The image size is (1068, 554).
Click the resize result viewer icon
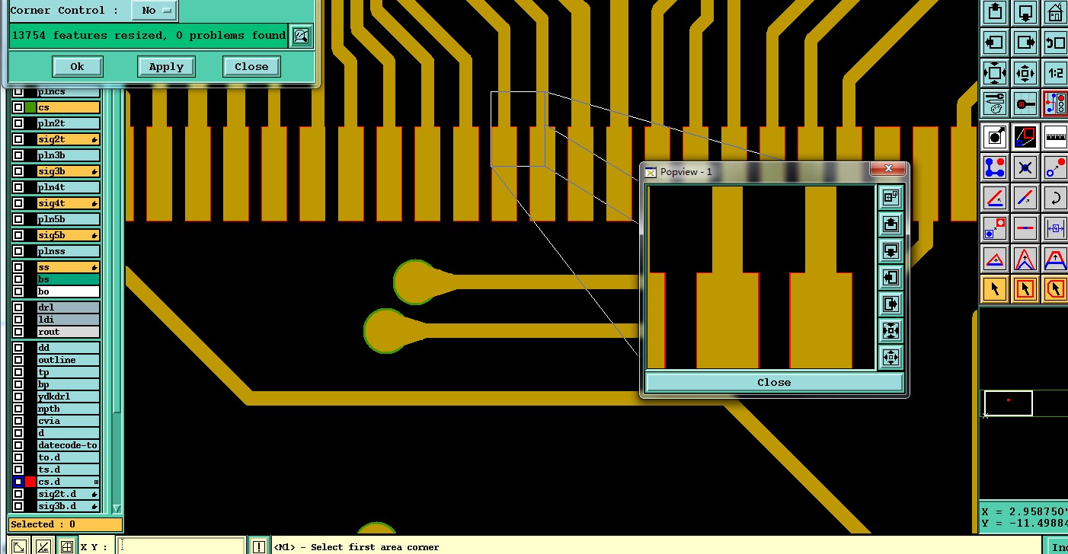302,36
